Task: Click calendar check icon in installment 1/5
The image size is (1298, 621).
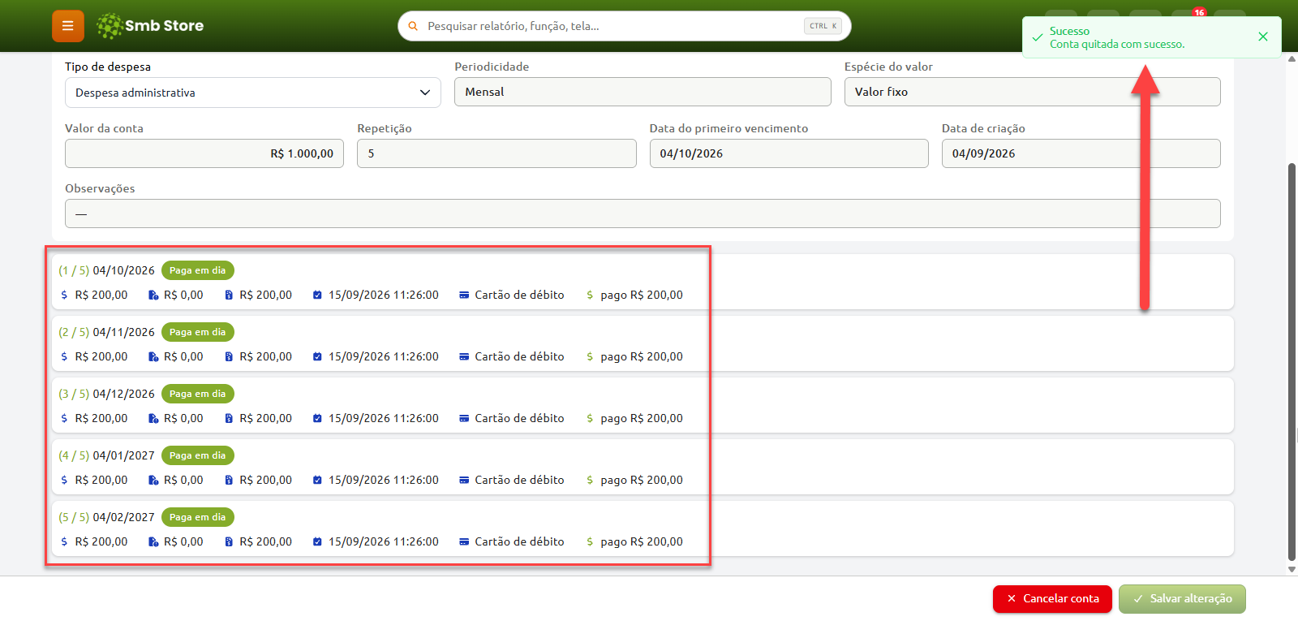Action: 317,295
